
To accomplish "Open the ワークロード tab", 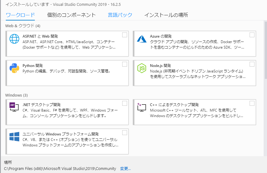I will (20, 15).
